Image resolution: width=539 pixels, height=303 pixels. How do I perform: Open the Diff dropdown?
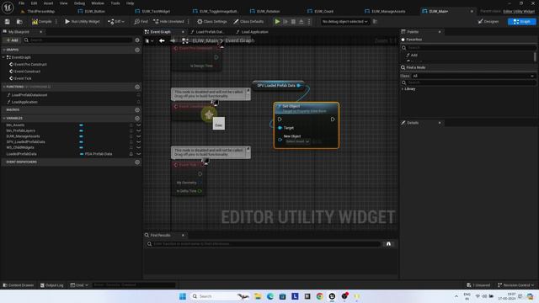point(116,22)
